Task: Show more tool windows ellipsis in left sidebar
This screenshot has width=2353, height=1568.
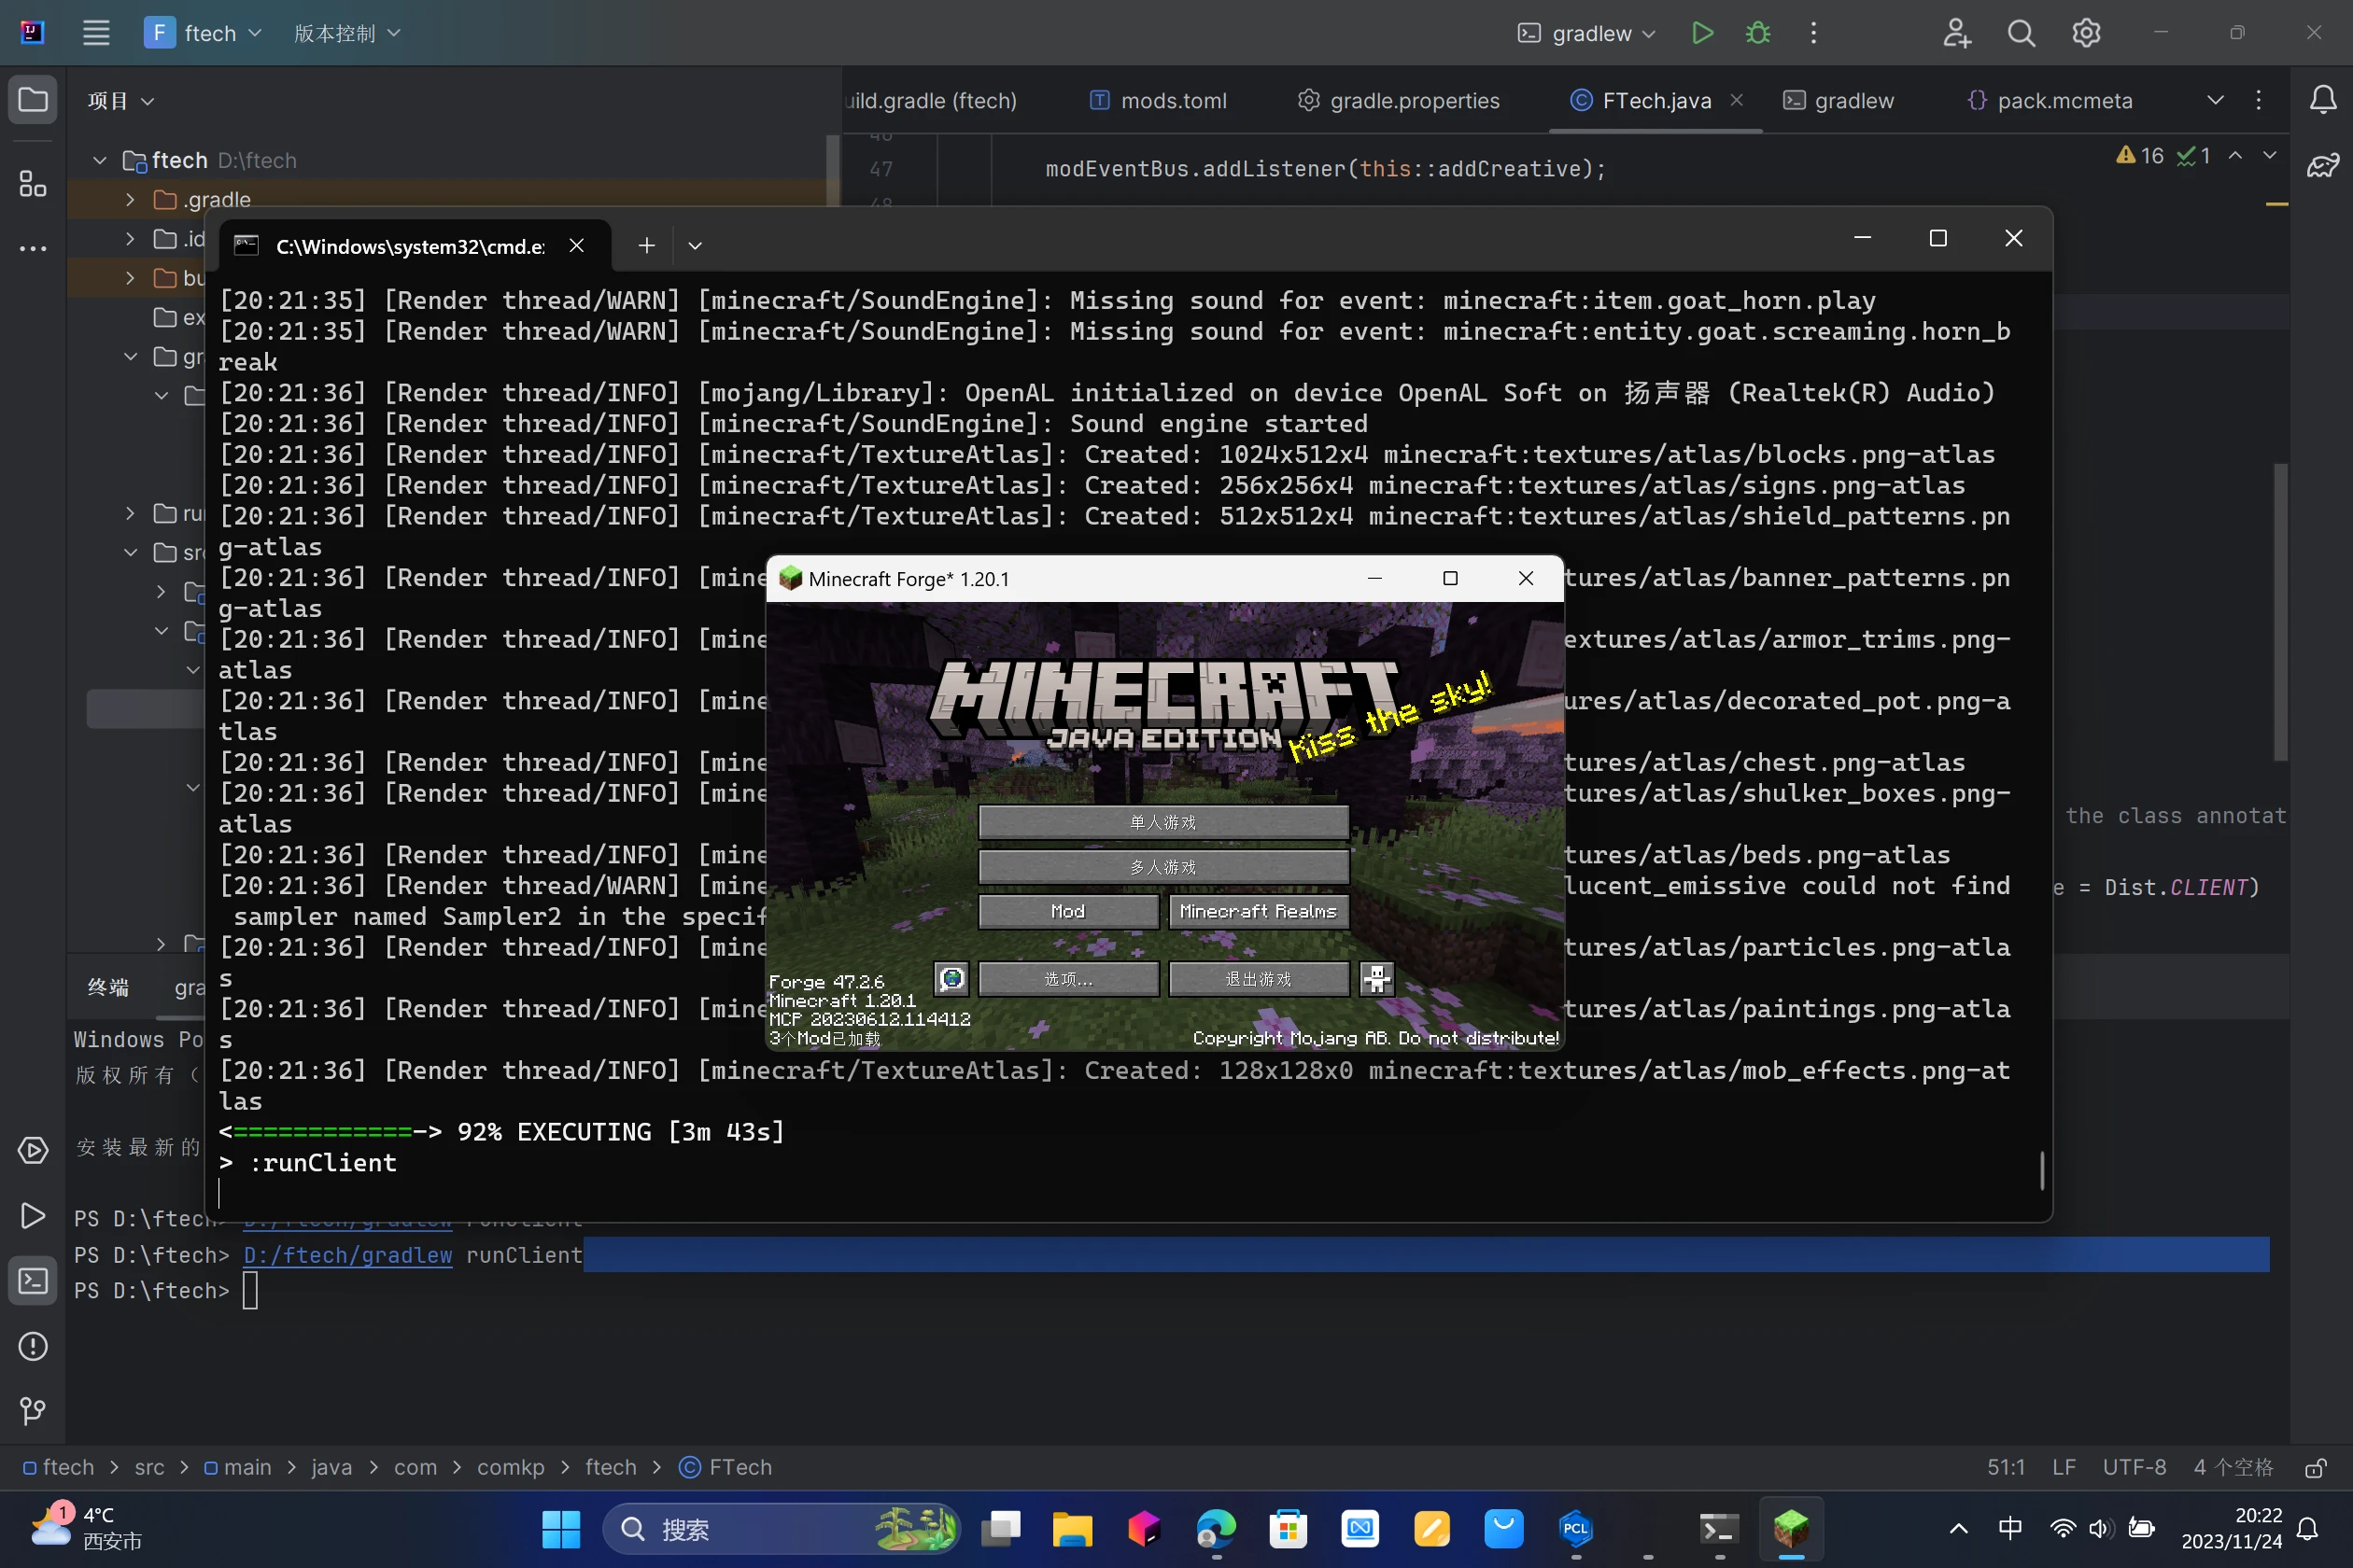Action: click(32, 248)
